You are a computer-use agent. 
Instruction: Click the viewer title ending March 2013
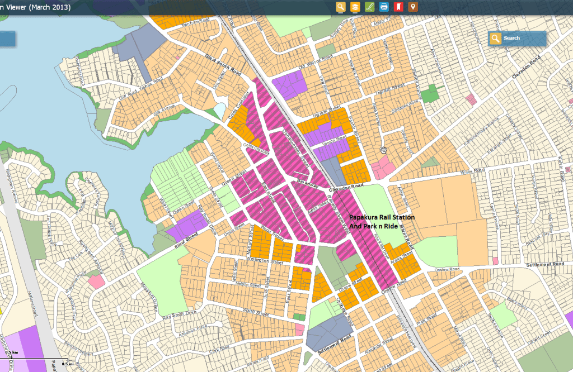(35, 6)
